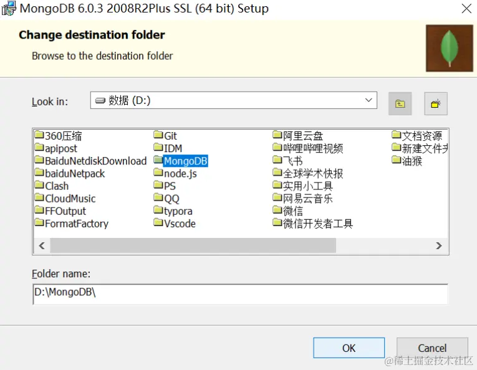Select the Clash folder
This screenshot has width=477, height=370.
tap(52, 186)
